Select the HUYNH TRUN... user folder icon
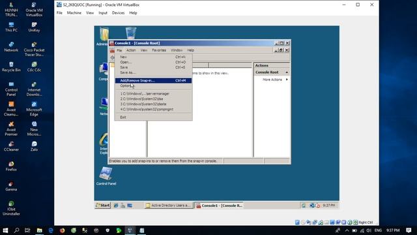This screenshot has width=417, height=235. click(x=11, y=9)
